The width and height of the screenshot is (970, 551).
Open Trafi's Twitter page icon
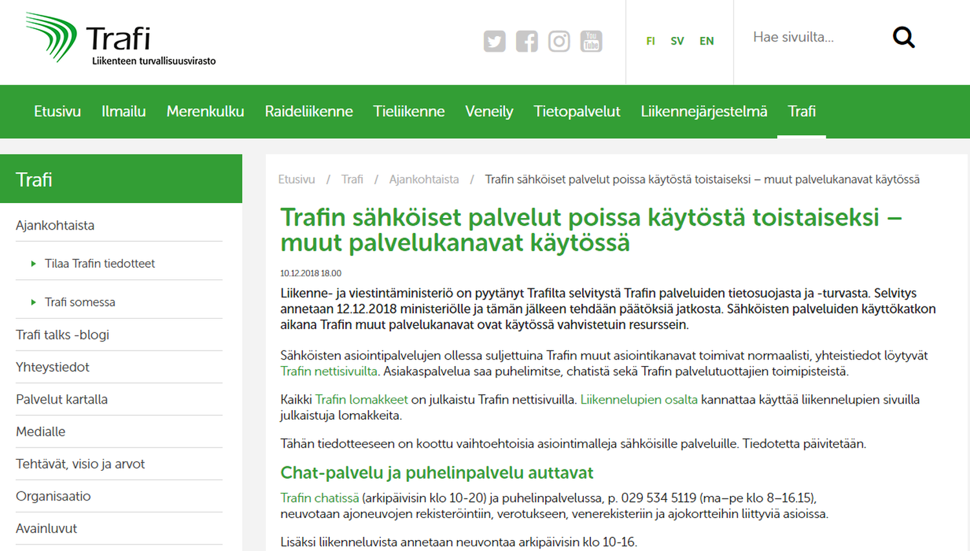click(495, 41)
